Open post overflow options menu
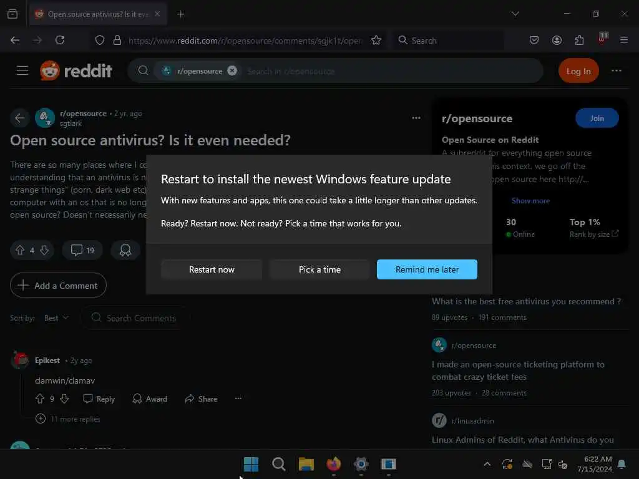Image resolution: width=639 pixels, height=479 pixels. 416,118
